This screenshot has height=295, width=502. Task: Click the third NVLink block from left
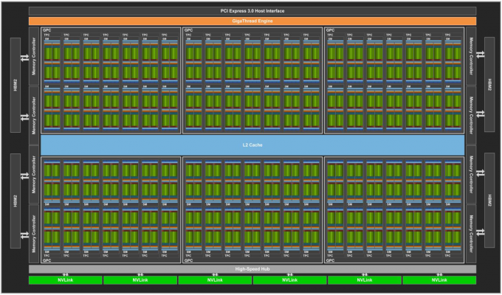pyautogui.click(x=215, y=280)
